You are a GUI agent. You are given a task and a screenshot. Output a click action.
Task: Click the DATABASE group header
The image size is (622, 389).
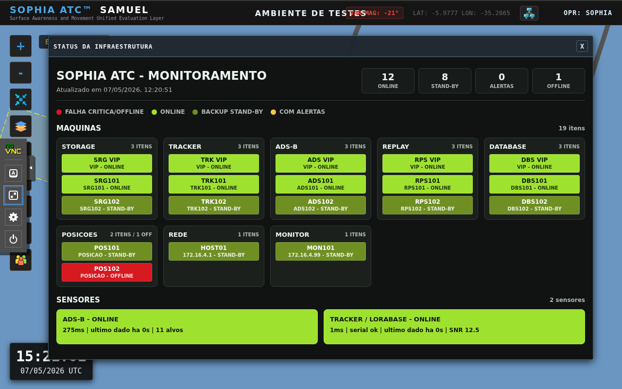click(x=507, y=146)
